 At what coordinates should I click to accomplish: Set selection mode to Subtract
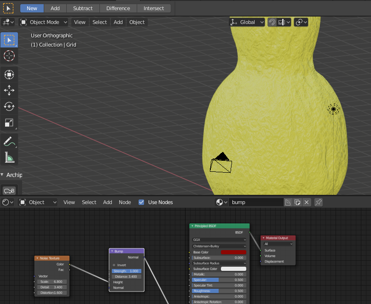click(83, 8)
